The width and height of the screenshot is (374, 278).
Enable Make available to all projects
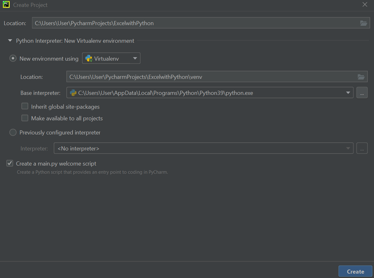[x=25, y=118]
